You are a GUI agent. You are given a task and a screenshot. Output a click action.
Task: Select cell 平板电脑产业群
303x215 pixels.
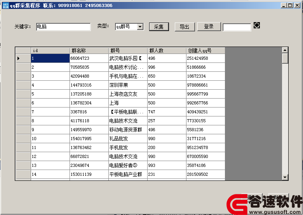coord(128,174)
